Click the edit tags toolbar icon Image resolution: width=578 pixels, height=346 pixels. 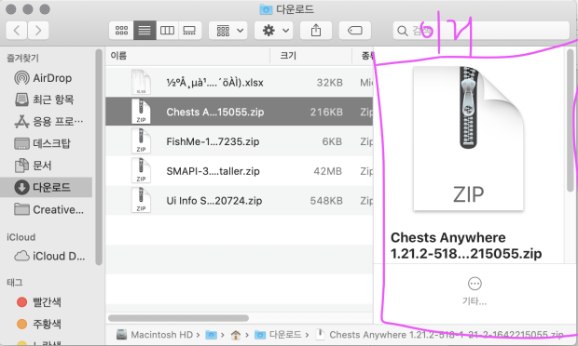click(354, 31)
